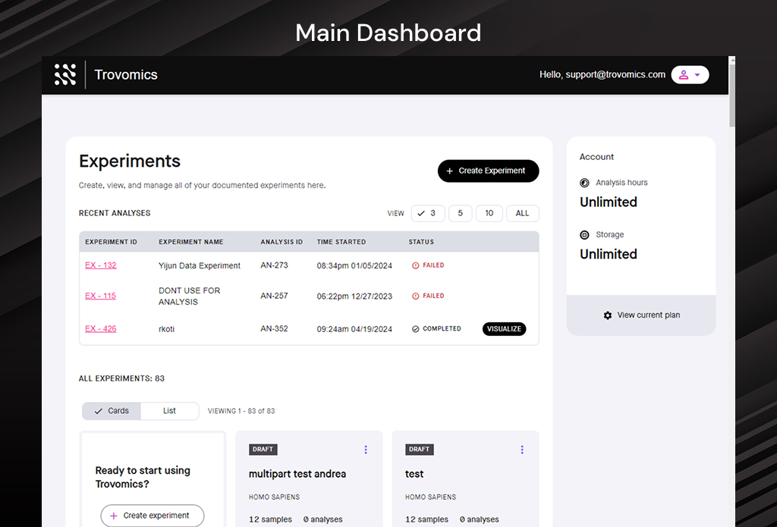Screen dimensions: 777x527
Task: Click the Analysis hours icon in Account panel
Action: [584, 182]
